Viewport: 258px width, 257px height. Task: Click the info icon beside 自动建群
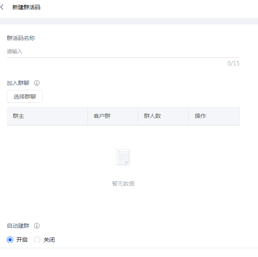[37, 226]
